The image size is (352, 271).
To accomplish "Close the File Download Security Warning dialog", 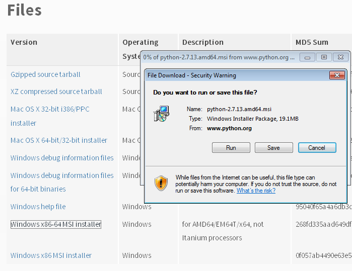I will point(337,75).
